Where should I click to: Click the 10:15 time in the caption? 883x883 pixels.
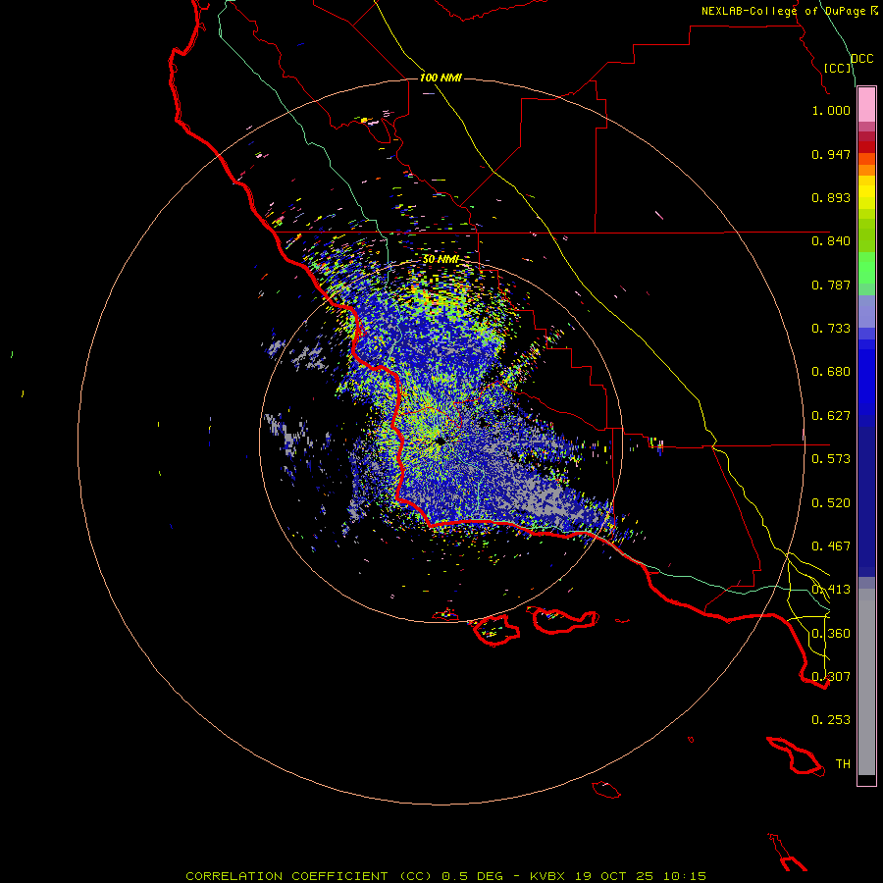(x=684, y=876)
